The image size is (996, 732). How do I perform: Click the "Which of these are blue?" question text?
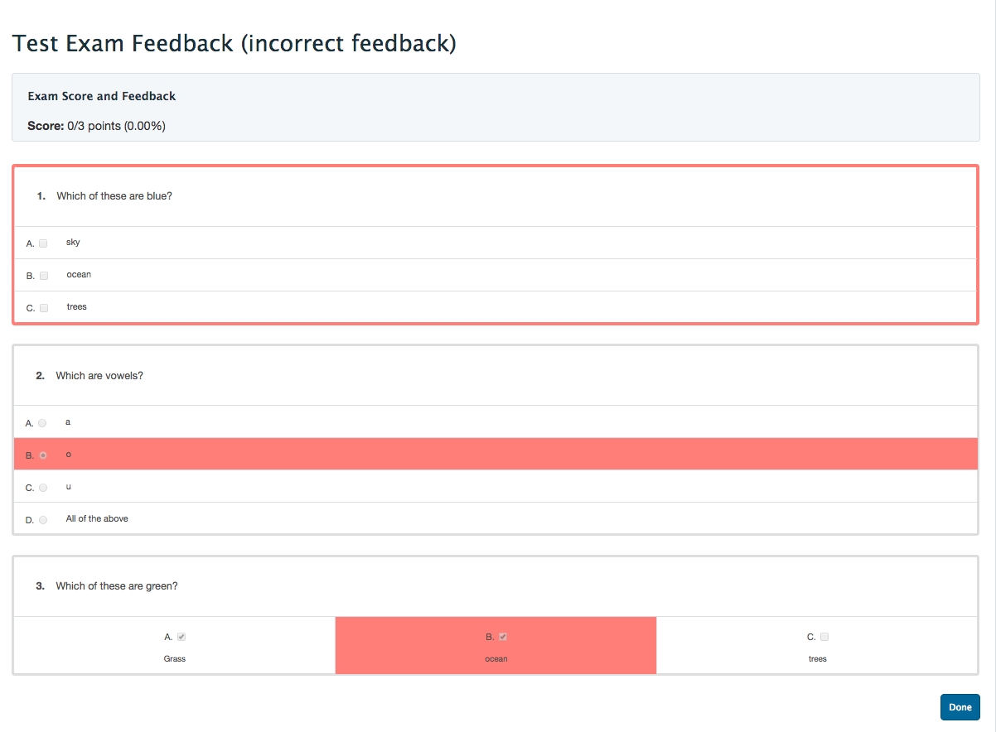(114, 196)
